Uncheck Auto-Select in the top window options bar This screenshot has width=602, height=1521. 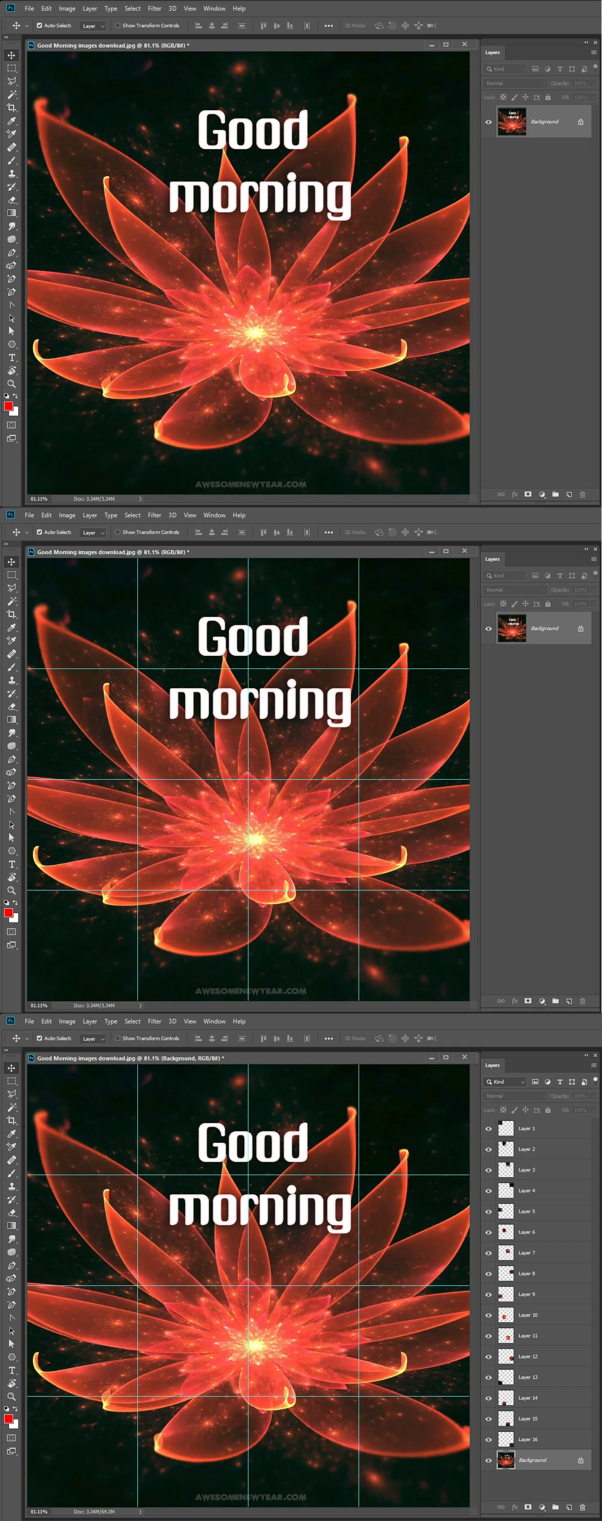(x=39, y=25)
